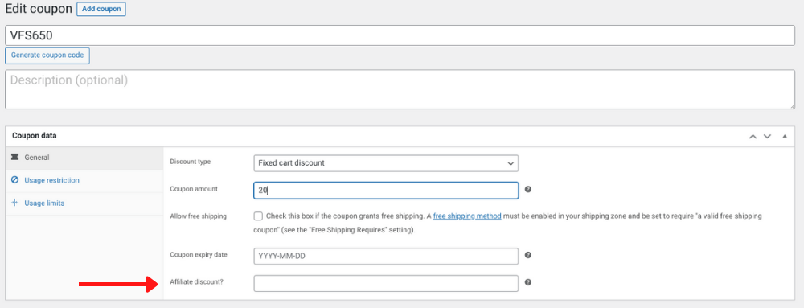804x308 pixels.
Task: Open the General tab with ticket icon
Action: tap(84, 158)
